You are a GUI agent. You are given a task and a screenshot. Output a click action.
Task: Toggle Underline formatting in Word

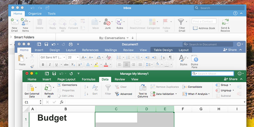[x=57, y=65]
